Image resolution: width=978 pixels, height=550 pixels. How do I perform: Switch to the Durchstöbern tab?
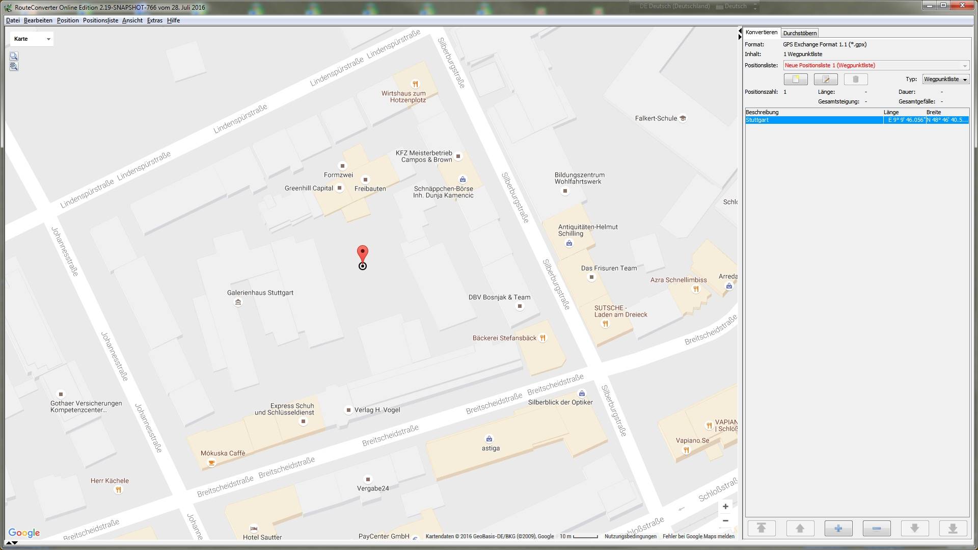pyautogui.click(x=800, y=33)
